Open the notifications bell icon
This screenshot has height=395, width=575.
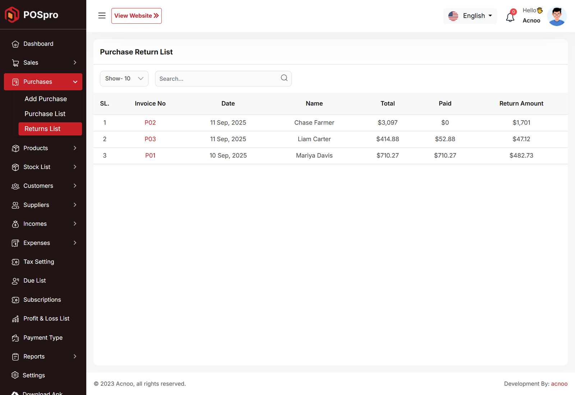coord(510,17)
